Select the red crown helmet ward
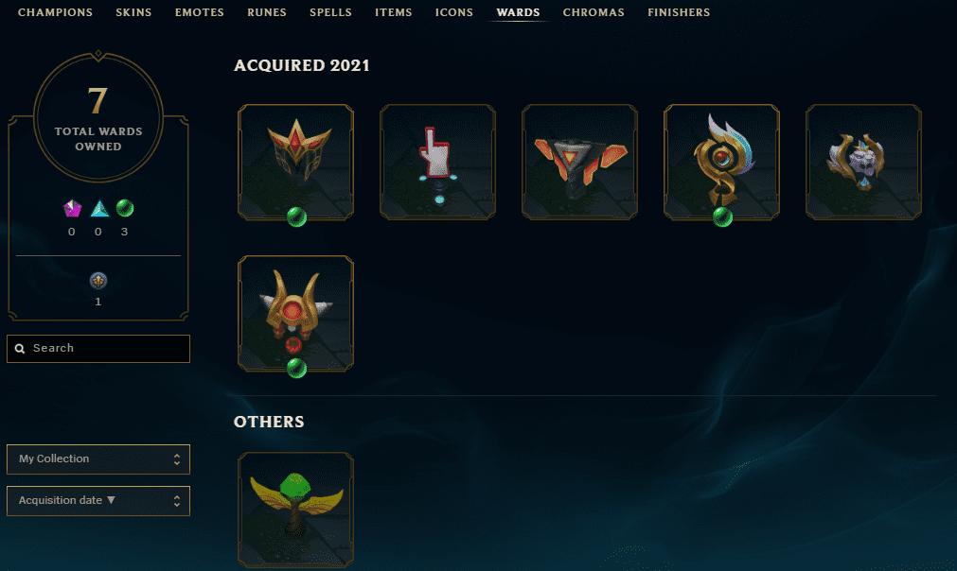The height and width of the screenshot is (571, 957). coord(295,162)
